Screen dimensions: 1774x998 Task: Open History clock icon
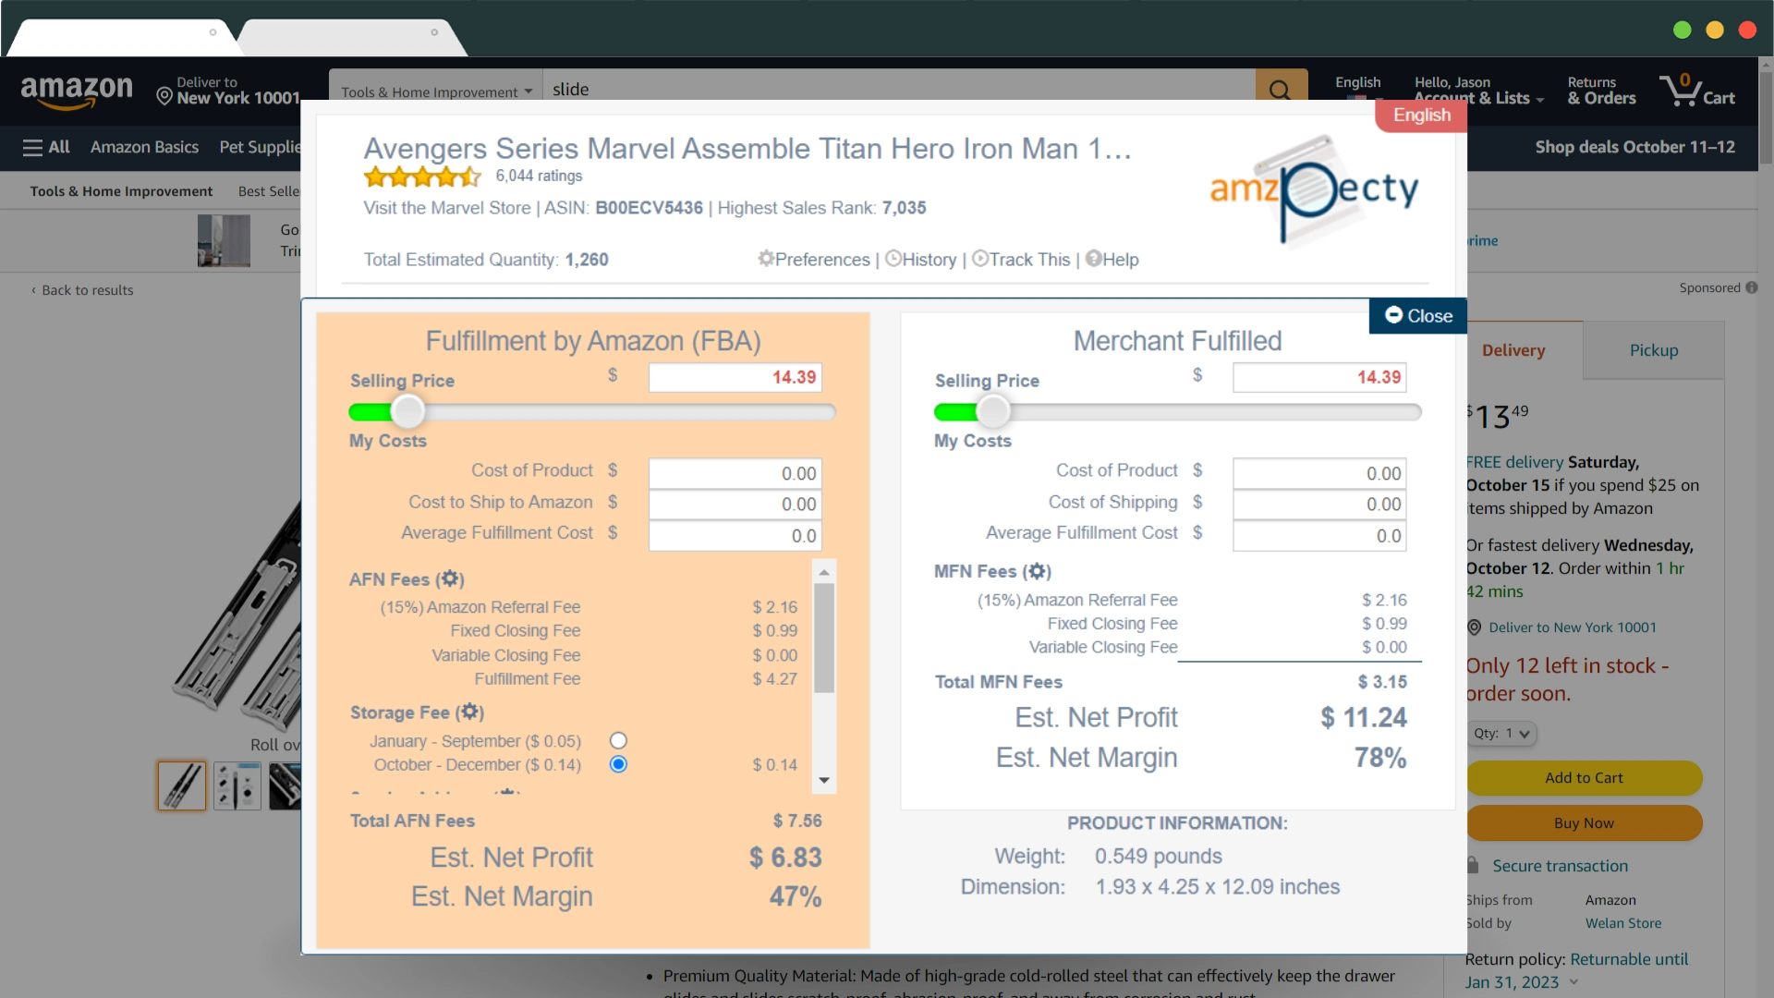tap(894, 259)
